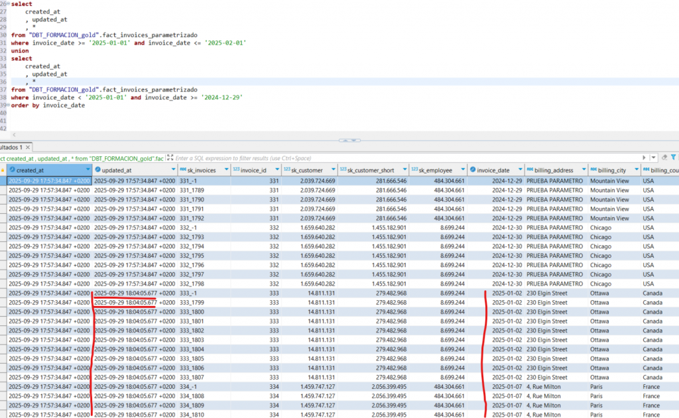Open the created_at column dropdown arrow
The image size is (679, 418).
(x=87, y=170)
